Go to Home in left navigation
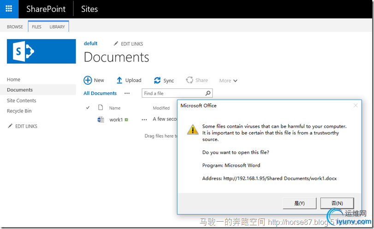Image resolution: width=374 pixels, height=229 pixels. (x=13, y=79)
